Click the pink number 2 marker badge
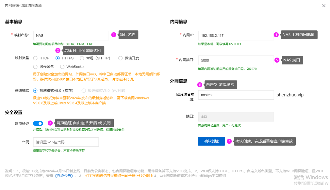The height and width of the screenshot is (190, 330). point(58,50)
